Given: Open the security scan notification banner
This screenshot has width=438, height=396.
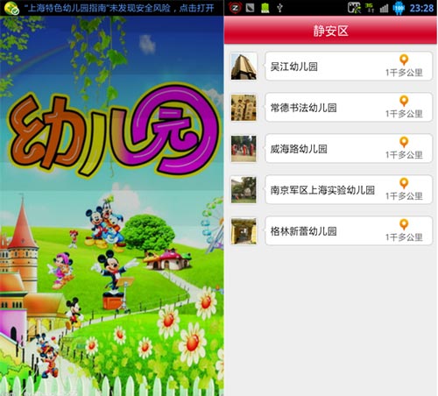Looking at the screenshot, I should (x=112, y=8).
